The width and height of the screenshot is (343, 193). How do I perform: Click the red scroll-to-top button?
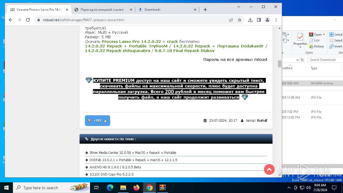point(269,169)
